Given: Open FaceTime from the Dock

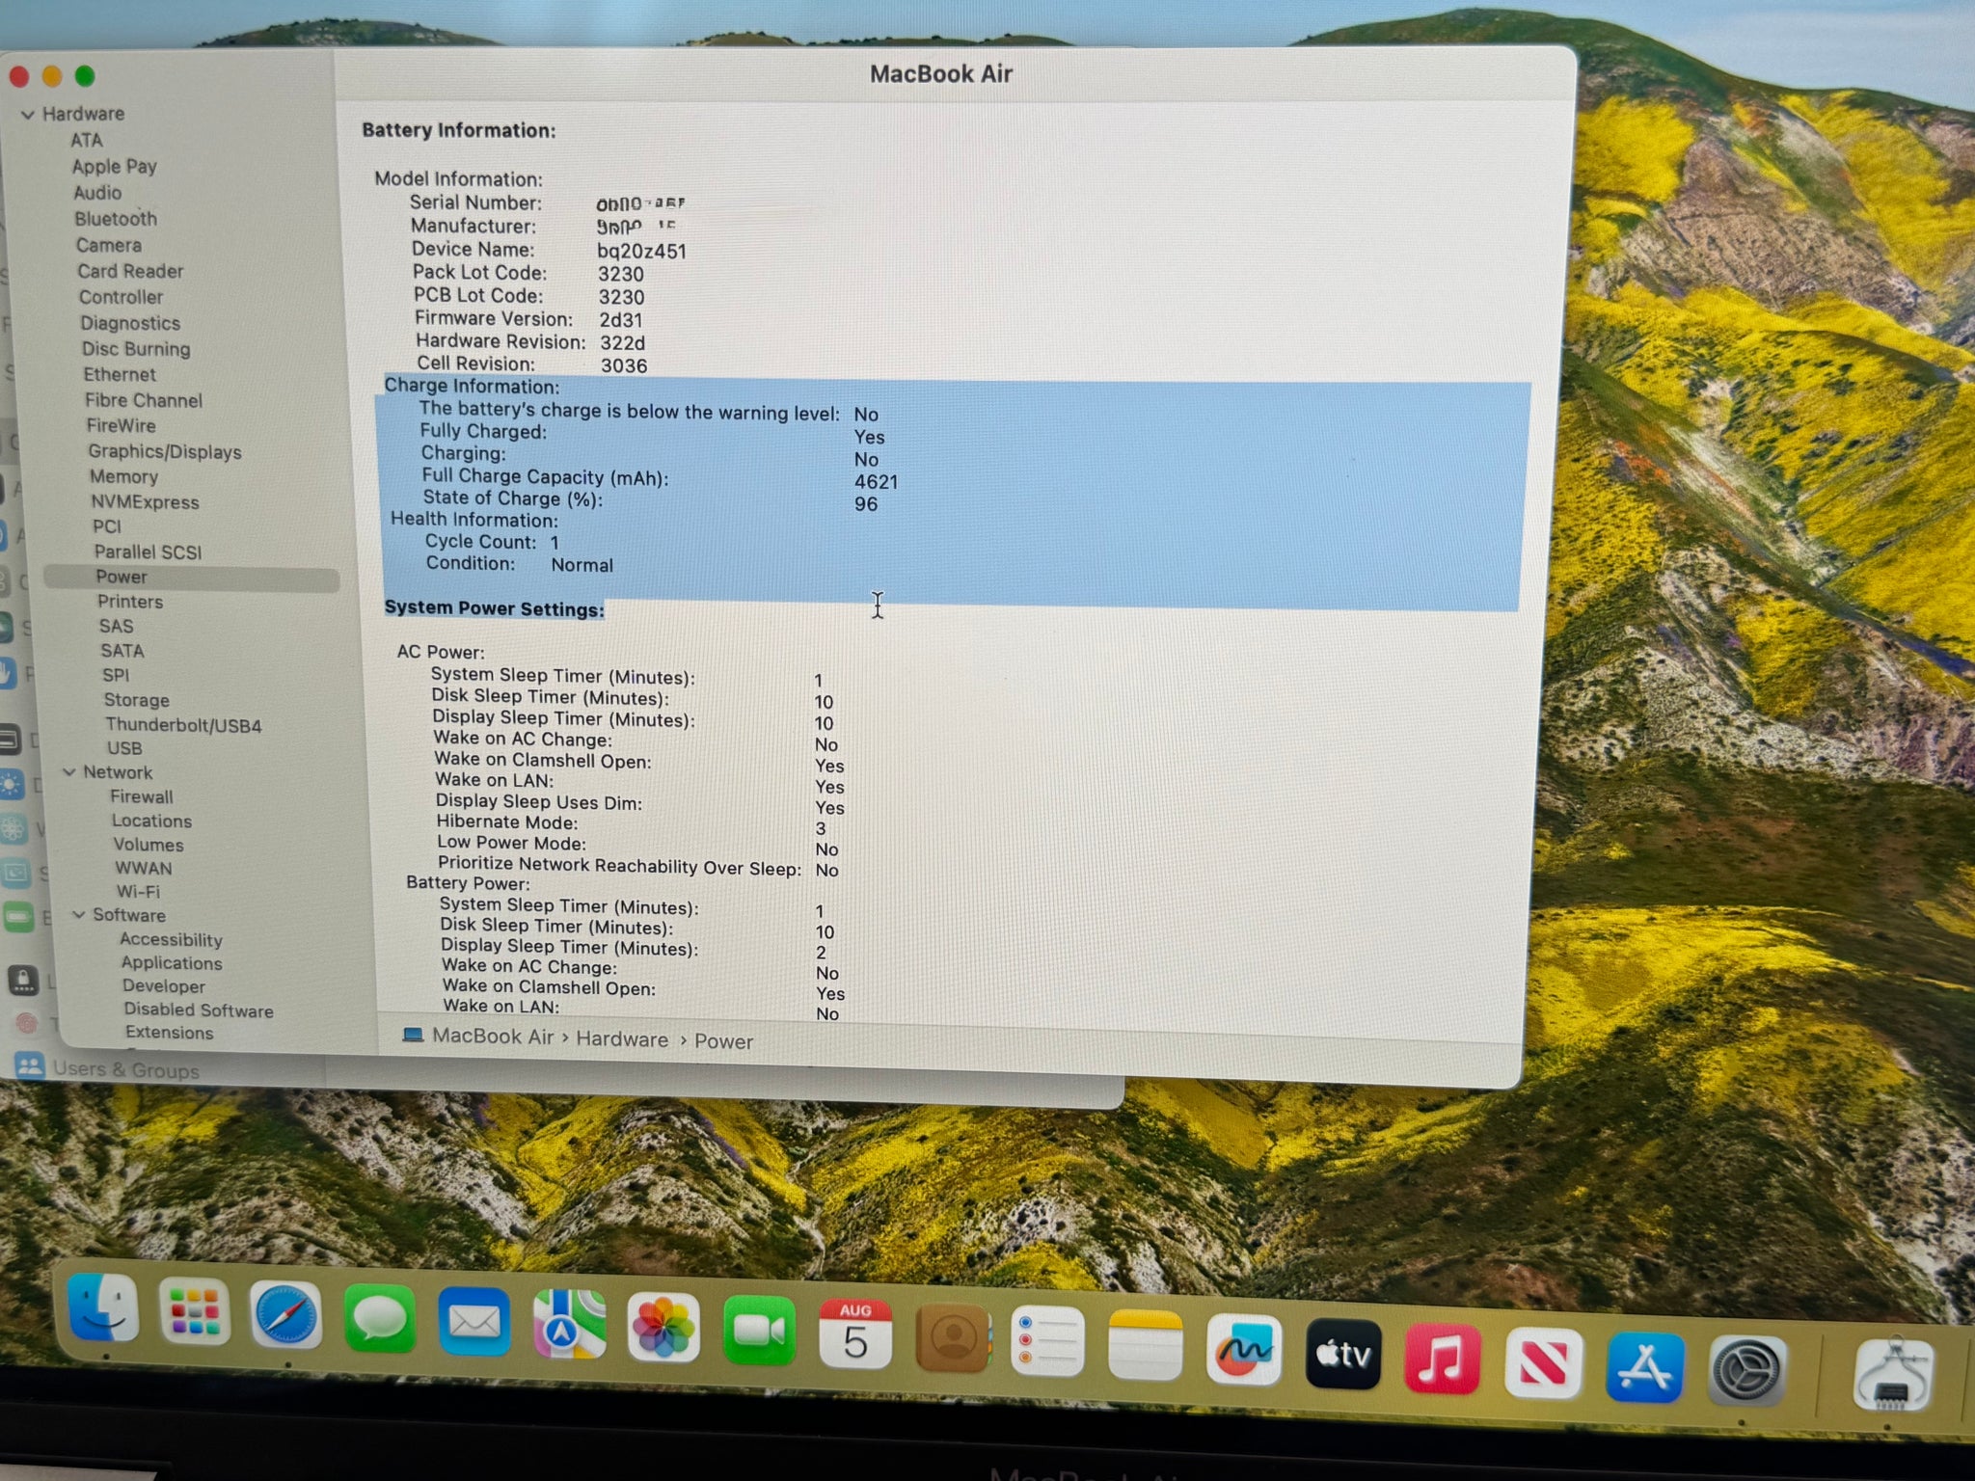Looking at the screenshot, I should coord(759,1332).
